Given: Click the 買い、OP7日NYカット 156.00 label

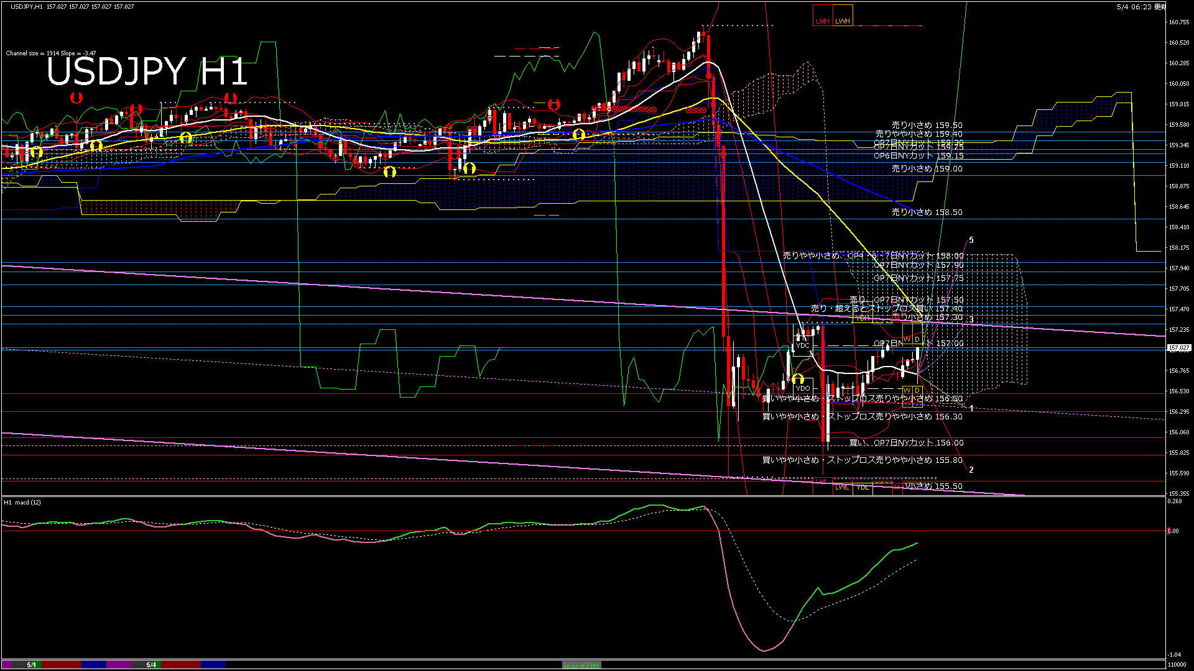Looking at the screenshot, I should pyautogui.click(x=906, y=443).
